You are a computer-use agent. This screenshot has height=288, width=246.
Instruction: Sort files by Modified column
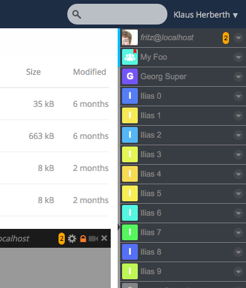pyautogui.click(x=89, y=72)
